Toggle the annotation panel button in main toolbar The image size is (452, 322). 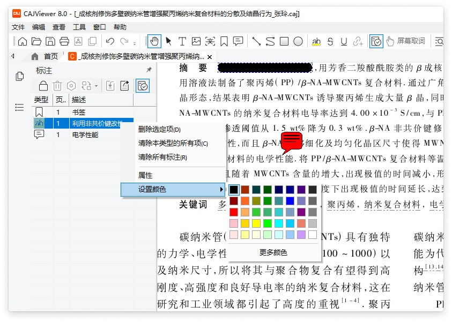click(376, 41)
